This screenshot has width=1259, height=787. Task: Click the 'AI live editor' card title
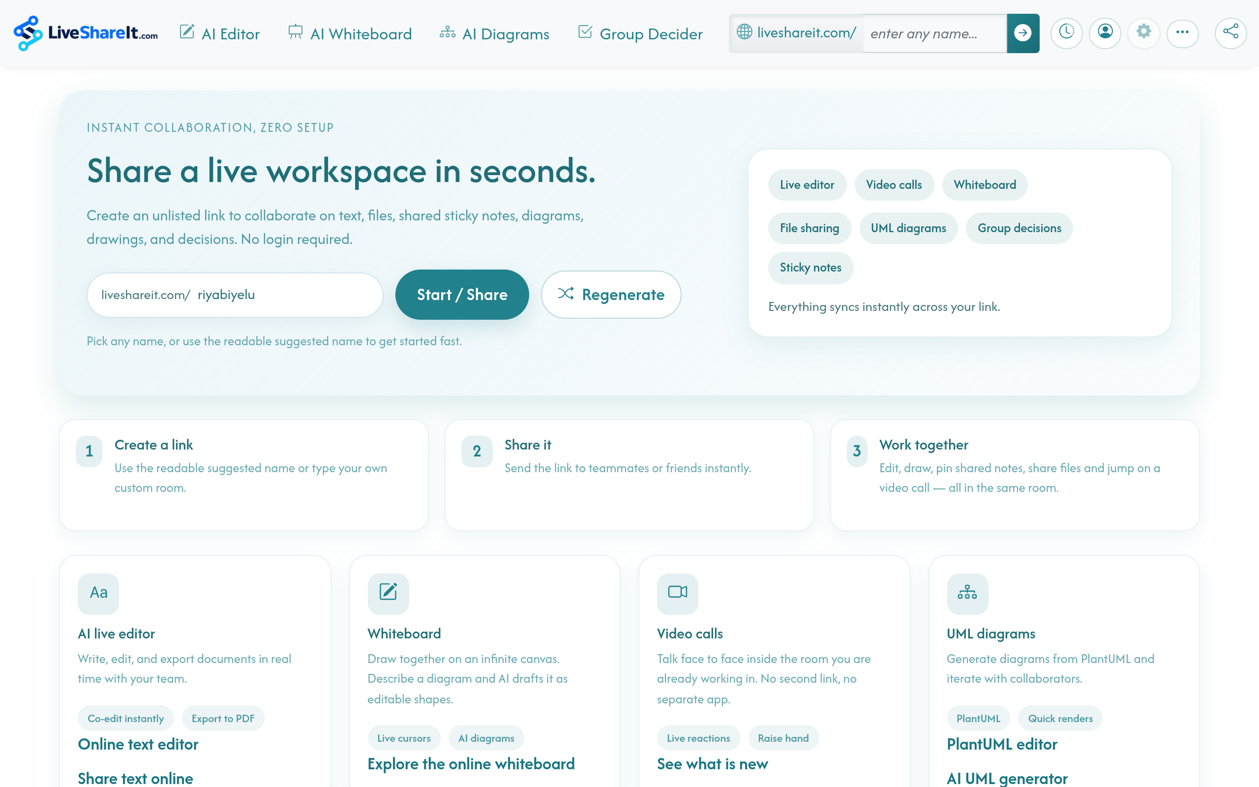point(117,634)
